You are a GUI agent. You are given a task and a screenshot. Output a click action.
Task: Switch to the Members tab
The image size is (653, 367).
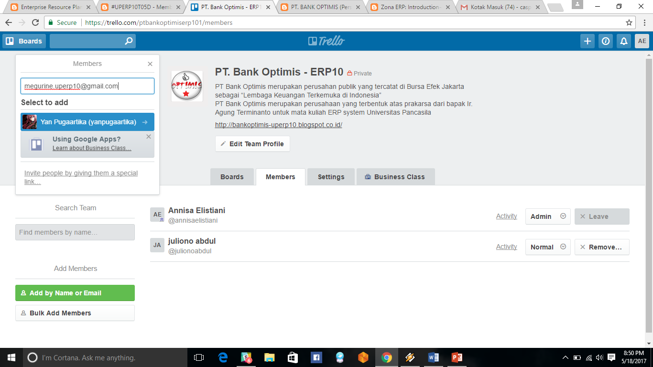280,177
